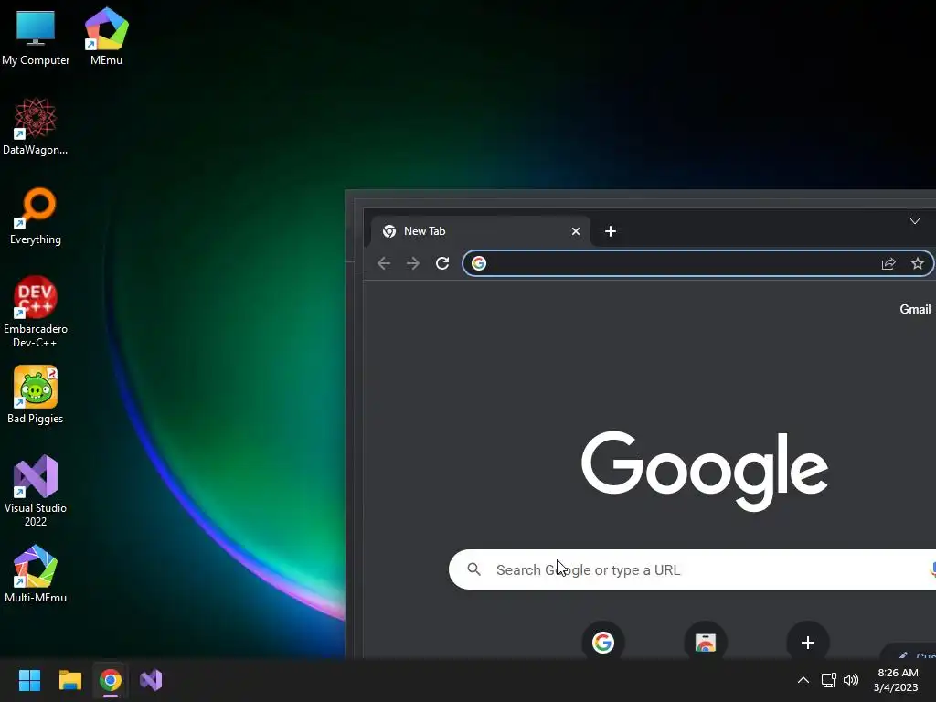The height and width of the screenshot is (702, 936).
Task: Click the Chrome back arrow
Action: coord(384,263)
